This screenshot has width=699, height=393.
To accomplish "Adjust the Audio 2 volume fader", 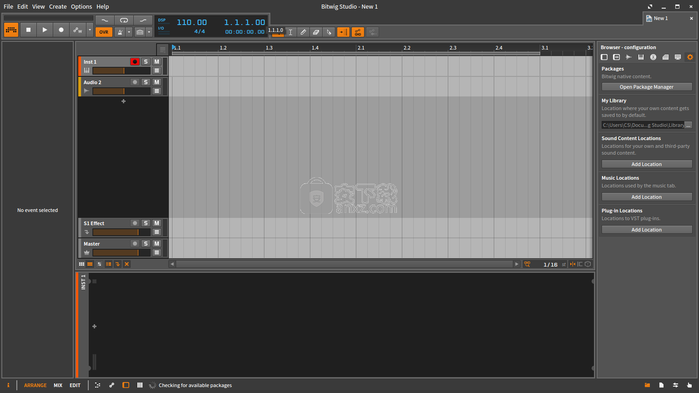I will [x=122, y=91].
